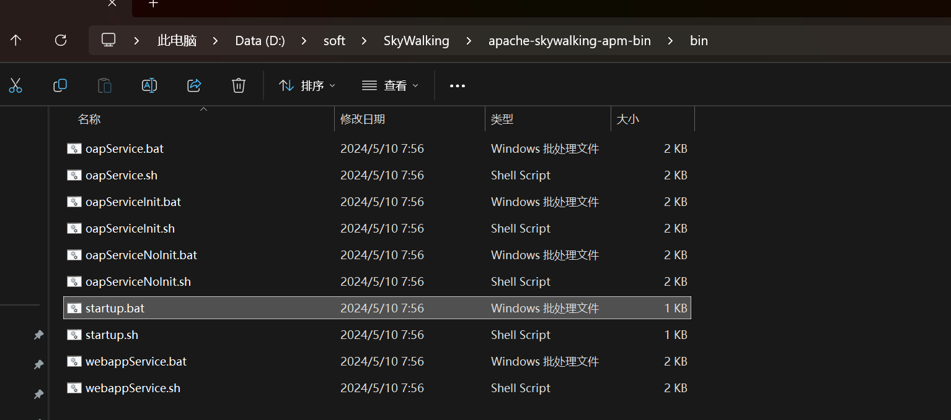Navigate to SkyWalking folder breadcrumb
Image resolution: width=951 pixels, height=420 pixels.
coord(416,41)
